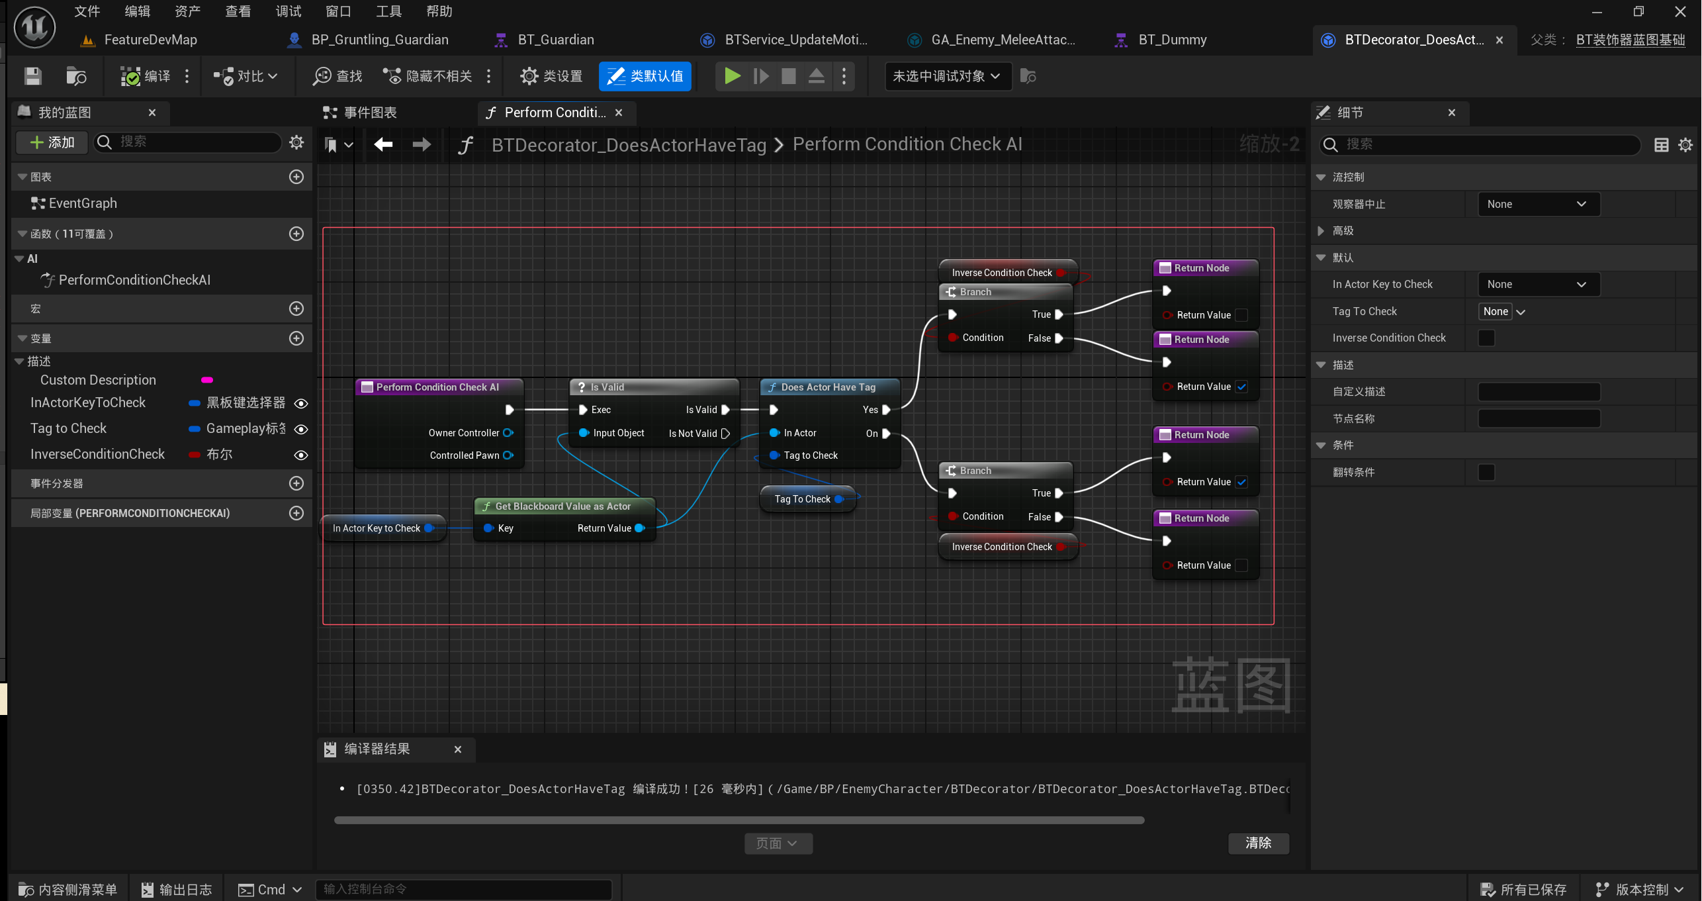Click the property matrix table icon in Details
The image size is (1702, 901).
1661,144
